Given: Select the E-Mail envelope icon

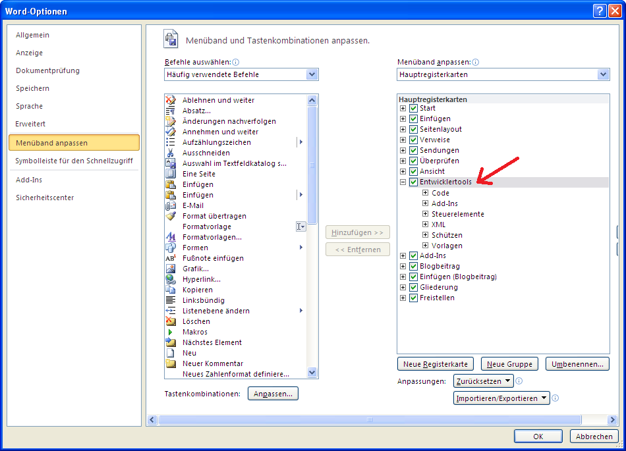Looking at the screenshot, I should coord(171,205).
